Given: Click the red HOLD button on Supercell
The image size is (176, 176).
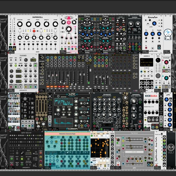Looking at the screenshot, I should [x=34, y=31].
